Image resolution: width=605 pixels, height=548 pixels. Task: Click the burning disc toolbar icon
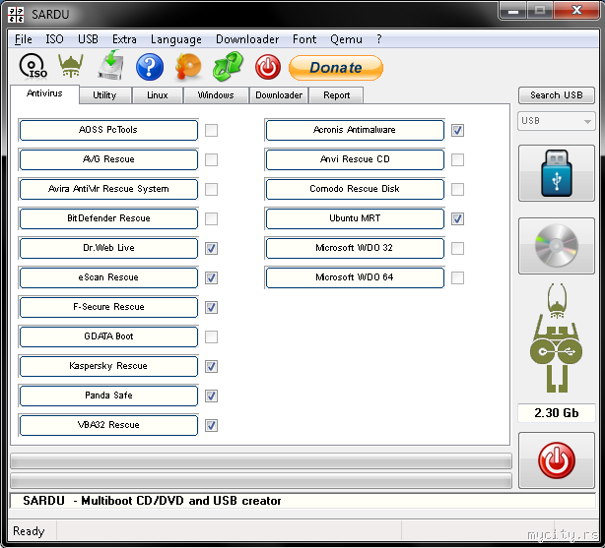click(188, 67)
